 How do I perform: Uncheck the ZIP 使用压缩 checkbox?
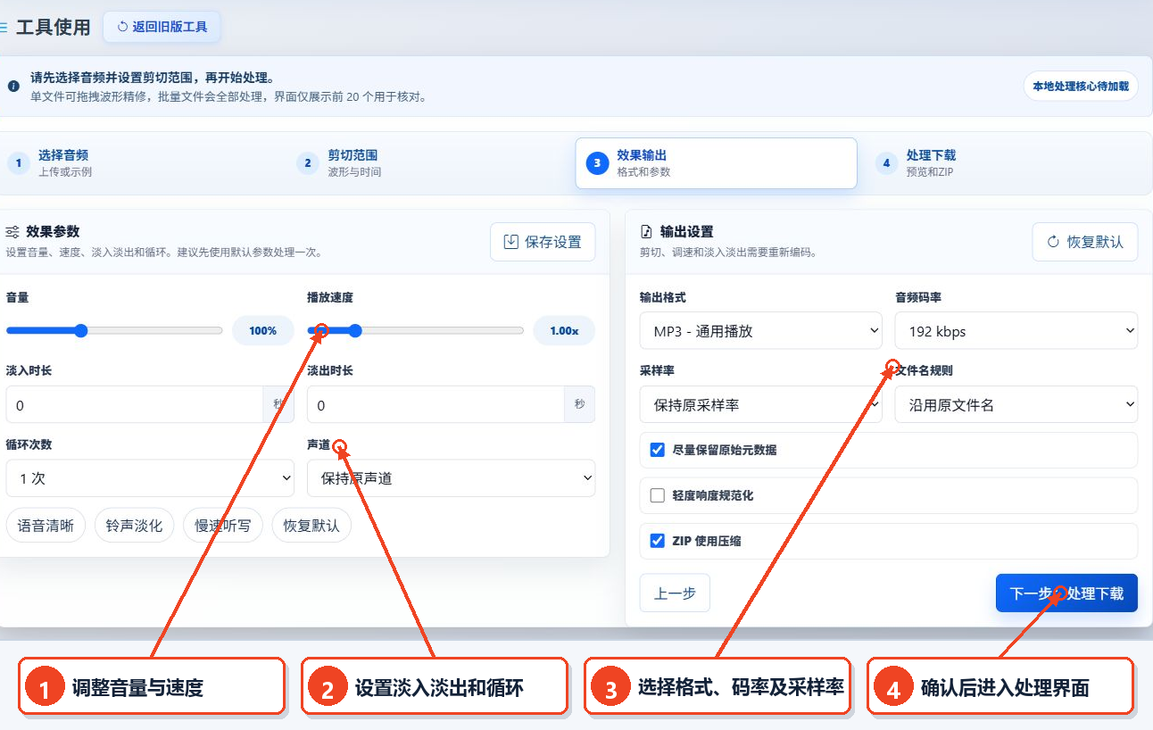tap(658, 541)
